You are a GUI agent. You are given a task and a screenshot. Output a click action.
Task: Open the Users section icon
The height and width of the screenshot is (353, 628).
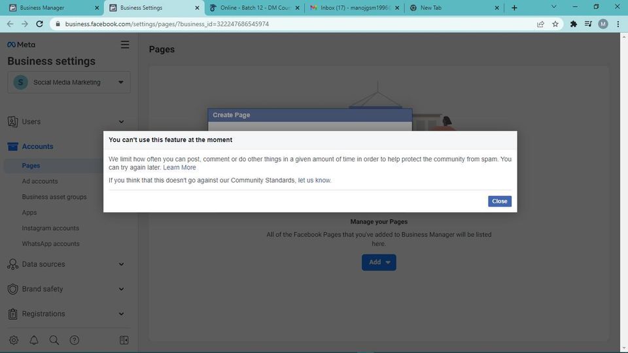13,122
